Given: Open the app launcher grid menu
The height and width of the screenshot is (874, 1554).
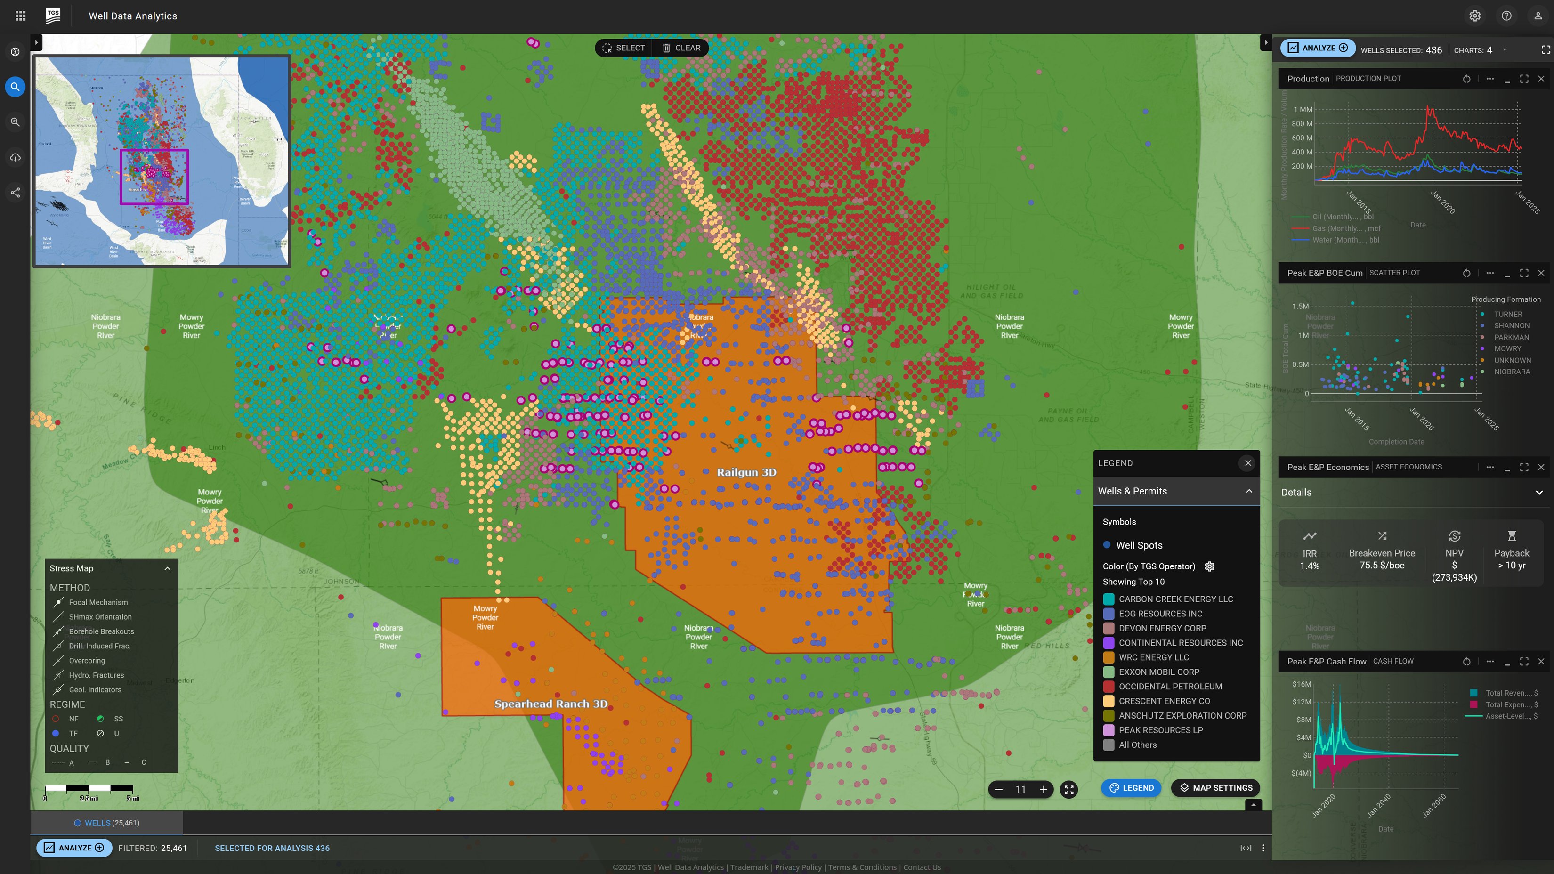Looking at the screenshot, I should [x=20, y=16].
